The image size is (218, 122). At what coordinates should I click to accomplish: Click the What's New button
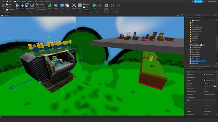pyautogui.click(x=198, y=1)
